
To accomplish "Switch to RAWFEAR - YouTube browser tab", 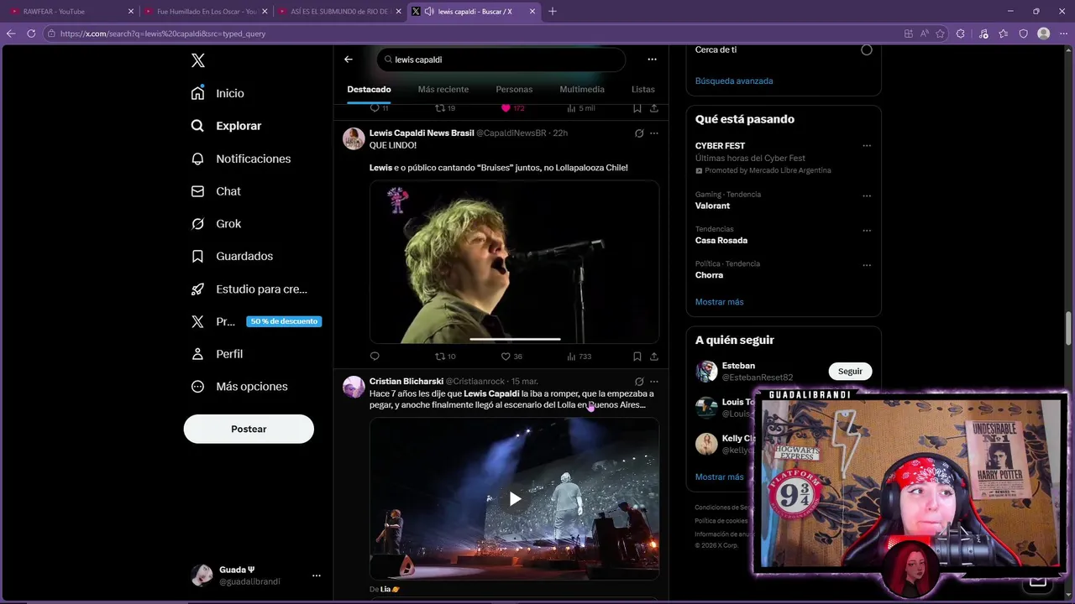I will 71,12.
